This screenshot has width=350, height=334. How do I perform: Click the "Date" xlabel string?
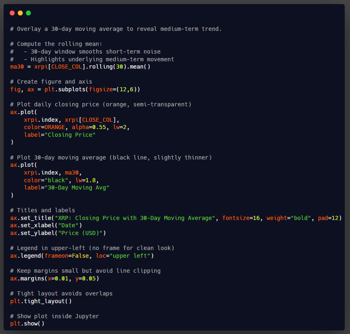(70, 225)
